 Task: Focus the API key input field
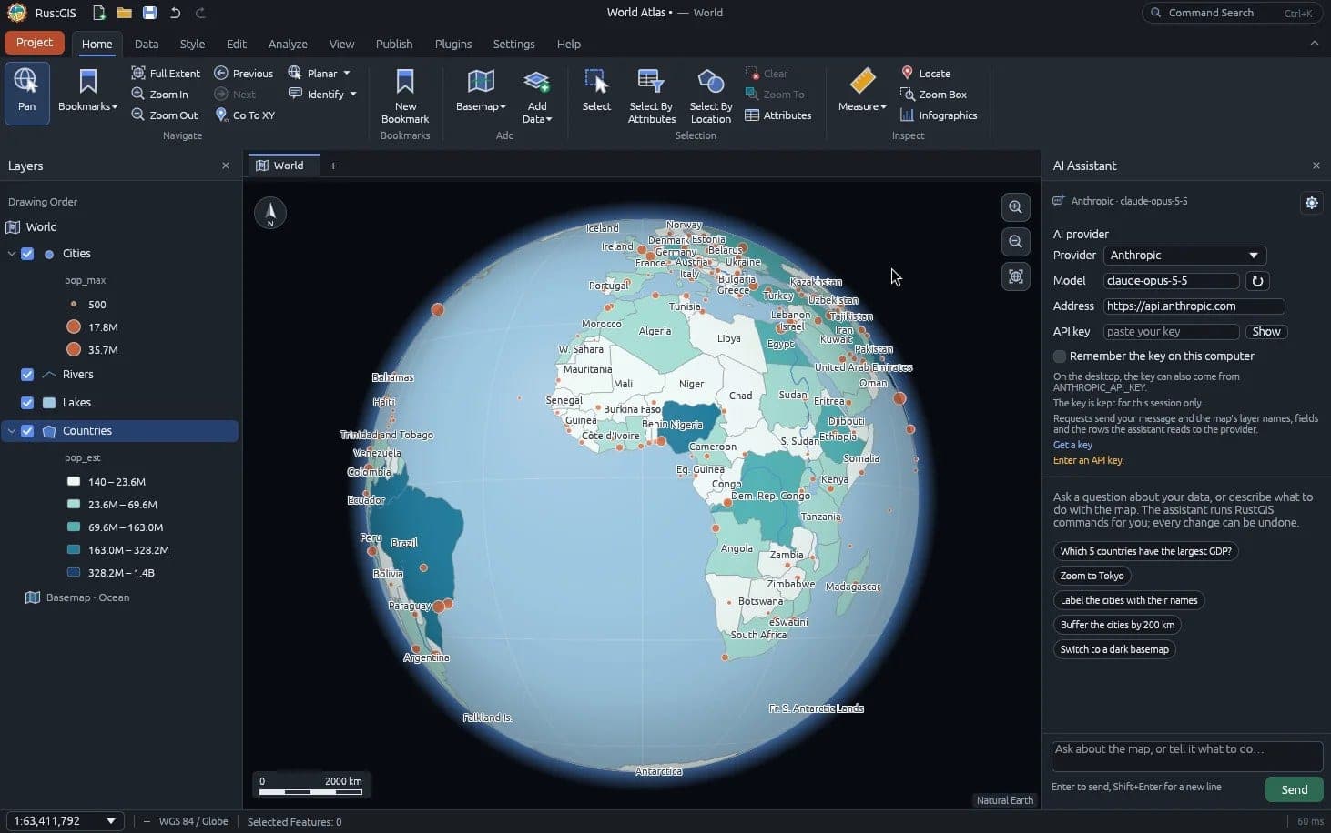pyautogui.click(x=1171, y=332)
